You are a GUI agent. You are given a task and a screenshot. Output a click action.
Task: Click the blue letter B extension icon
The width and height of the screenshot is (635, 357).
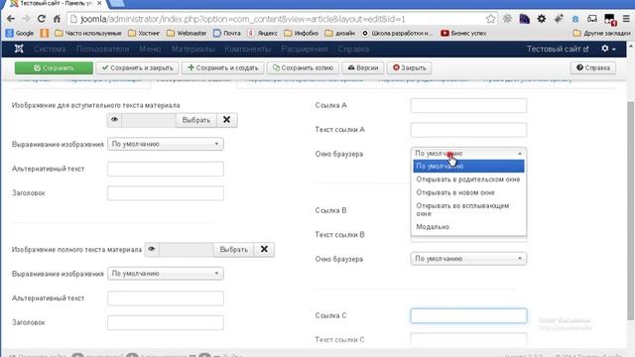pyautogui.click(x=575, y=19)
